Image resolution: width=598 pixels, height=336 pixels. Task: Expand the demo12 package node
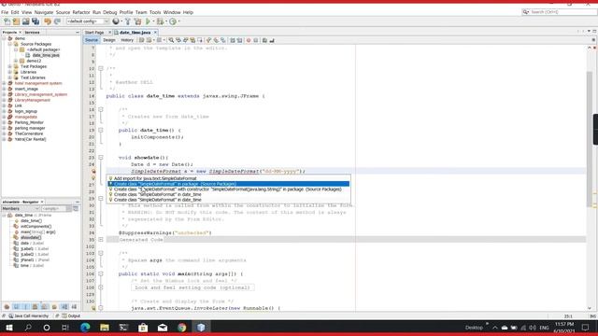(16, 61)
